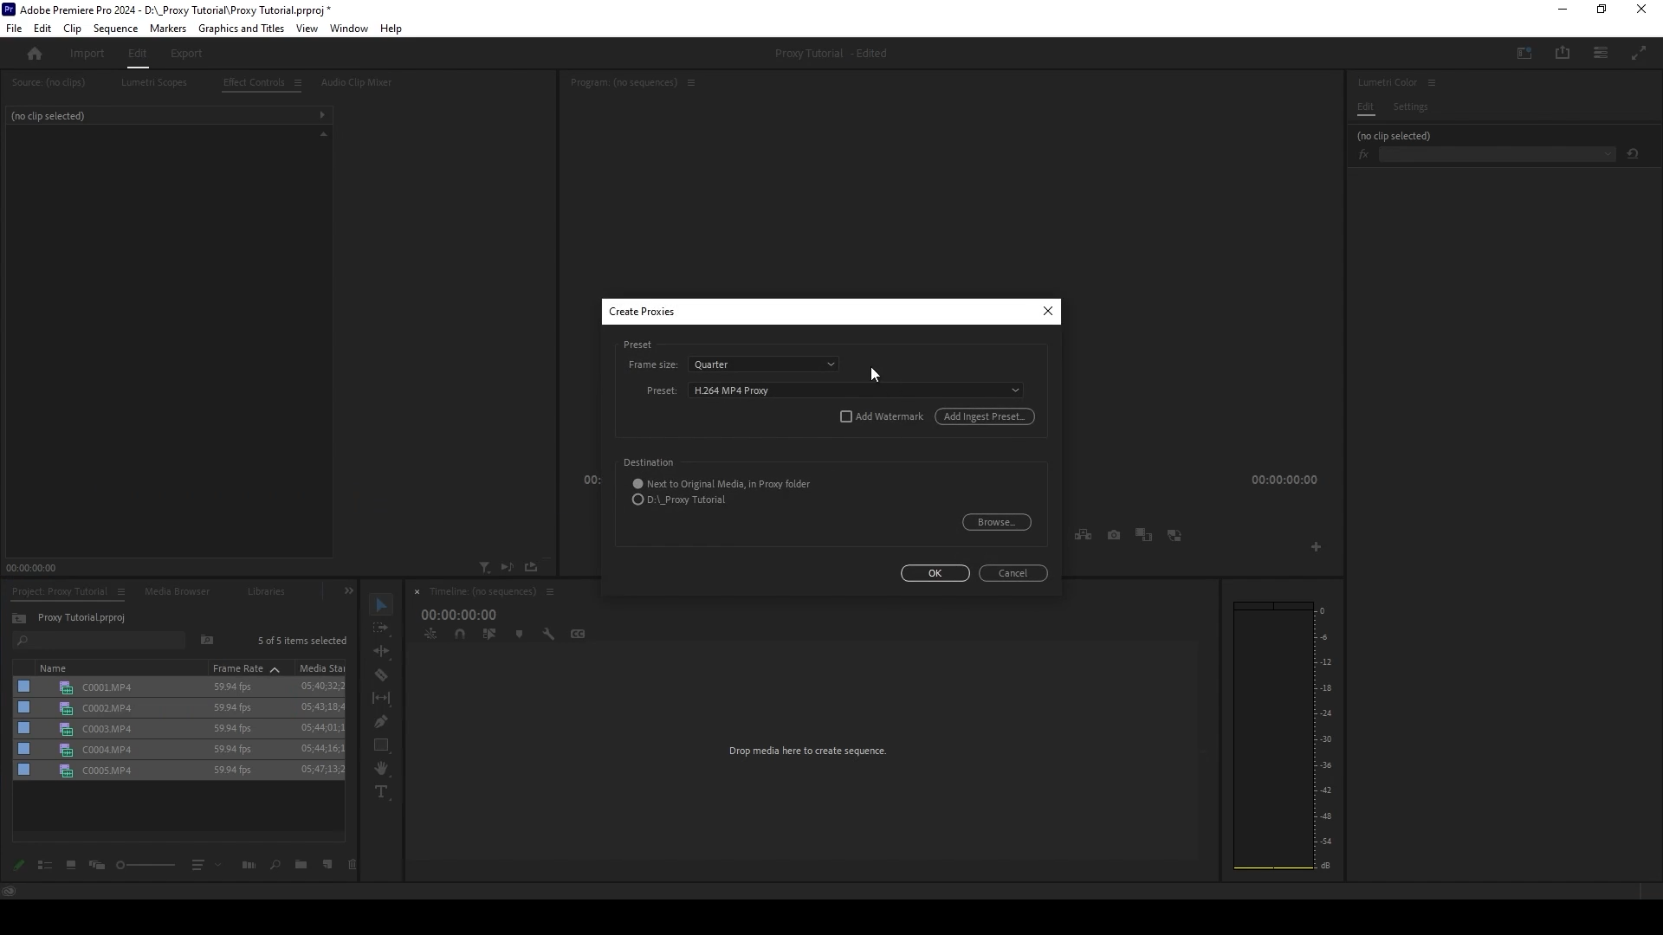Click the Project panel search field

100,641
